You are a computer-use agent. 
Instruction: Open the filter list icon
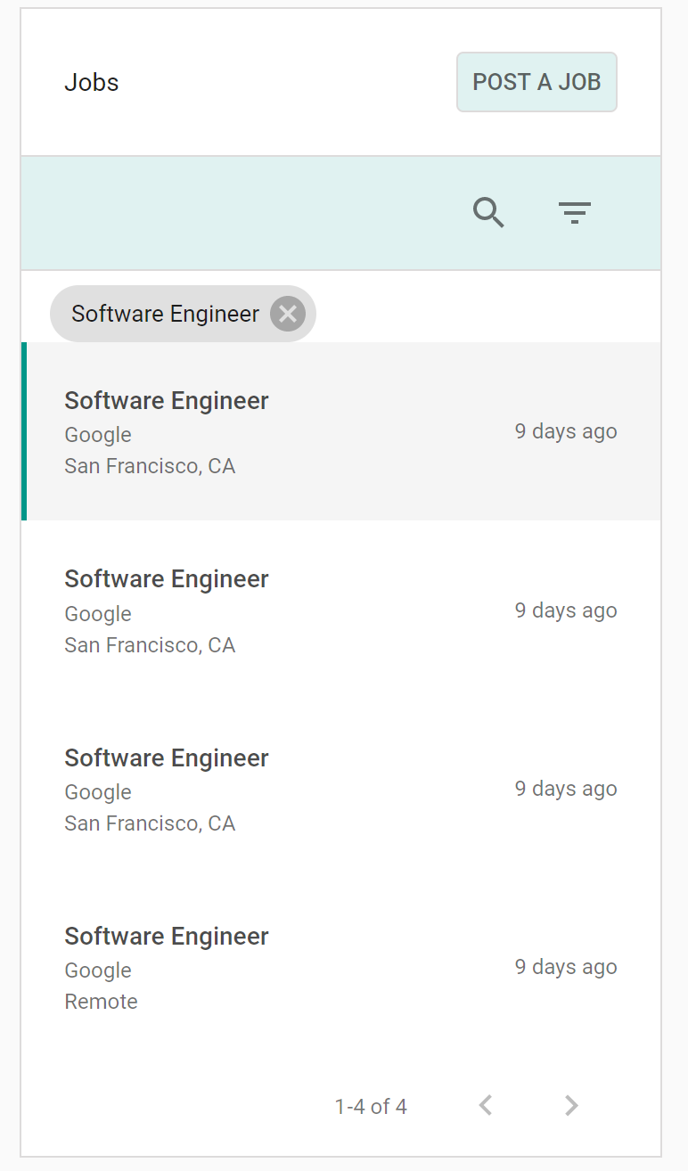point(575,213)
